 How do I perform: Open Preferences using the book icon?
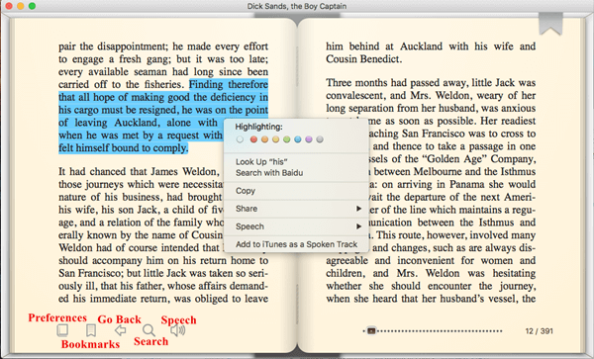coord(62,330)
